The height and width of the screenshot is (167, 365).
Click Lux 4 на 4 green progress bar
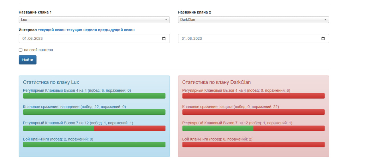click(x=94, y=96)
